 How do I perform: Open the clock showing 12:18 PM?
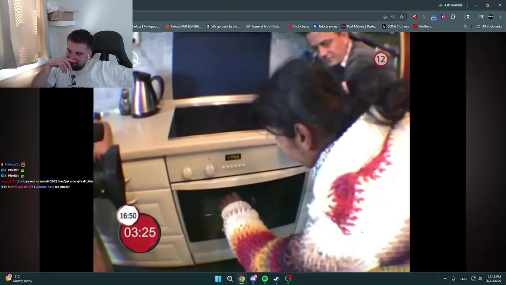coord(494,279)
